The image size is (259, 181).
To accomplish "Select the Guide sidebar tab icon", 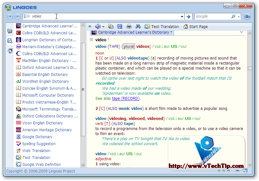I will [10, 41].
